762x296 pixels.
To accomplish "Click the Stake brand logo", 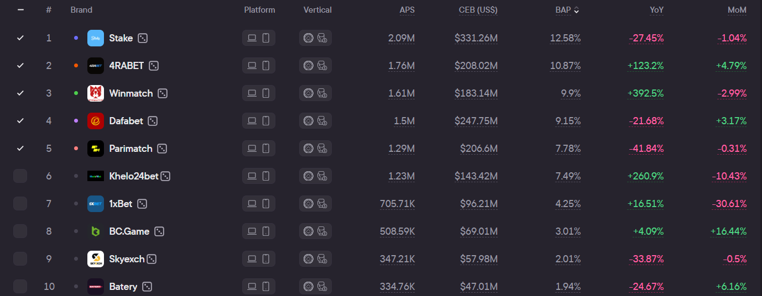I will click(x=96, y=38).
